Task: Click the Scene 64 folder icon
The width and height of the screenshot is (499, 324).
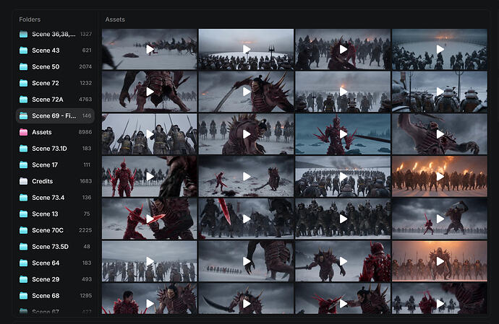Action: click(23, 263)
